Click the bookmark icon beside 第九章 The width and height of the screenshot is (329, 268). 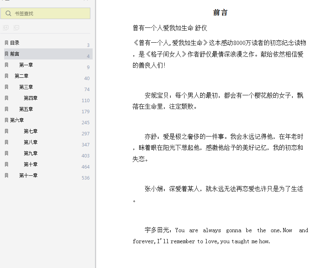click(6, 153)
